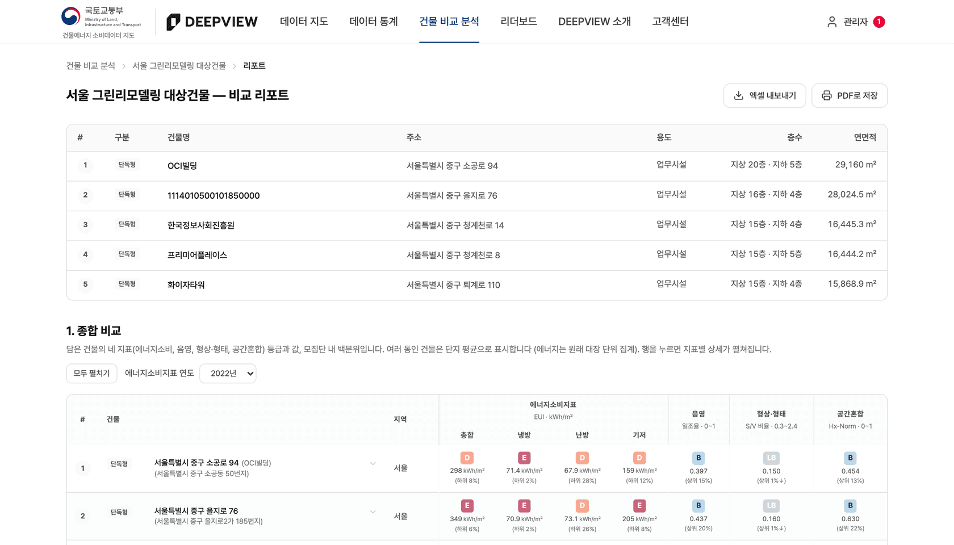Click the 에너지소비지표 column group header
Viewport: 954px width, 545px height.
[x=553, y=405]
